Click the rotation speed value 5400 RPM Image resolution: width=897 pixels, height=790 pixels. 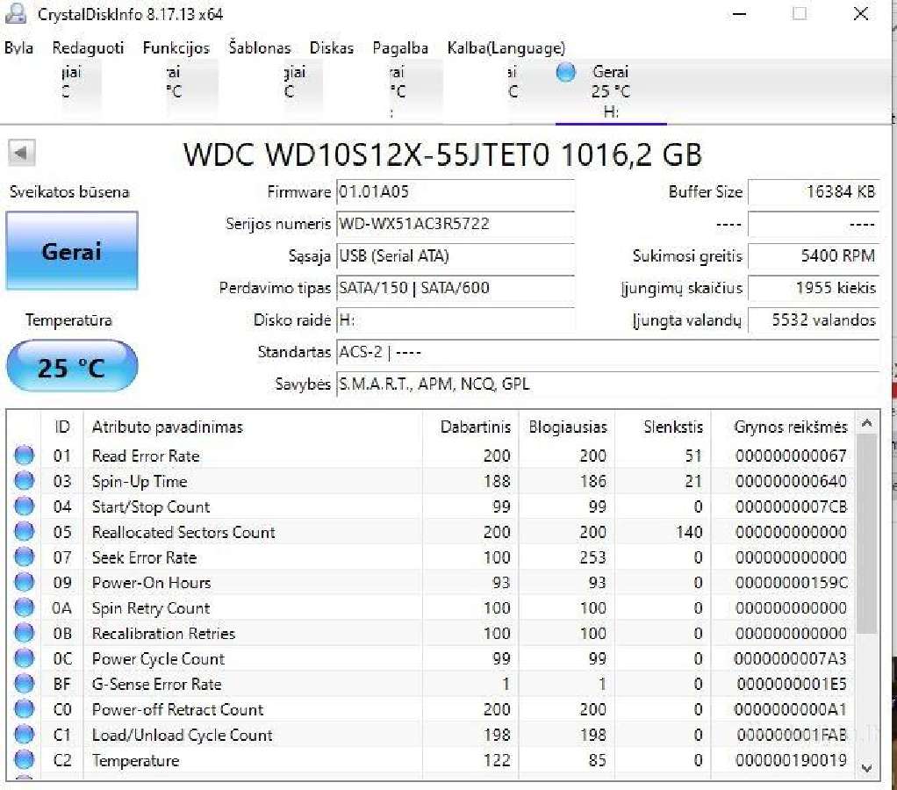[x=814, y=256]
